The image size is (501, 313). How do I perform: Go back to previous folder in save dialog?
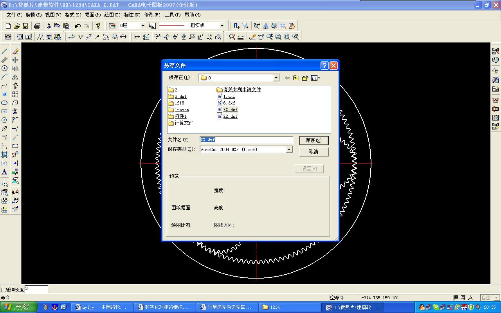click(287, 78)
